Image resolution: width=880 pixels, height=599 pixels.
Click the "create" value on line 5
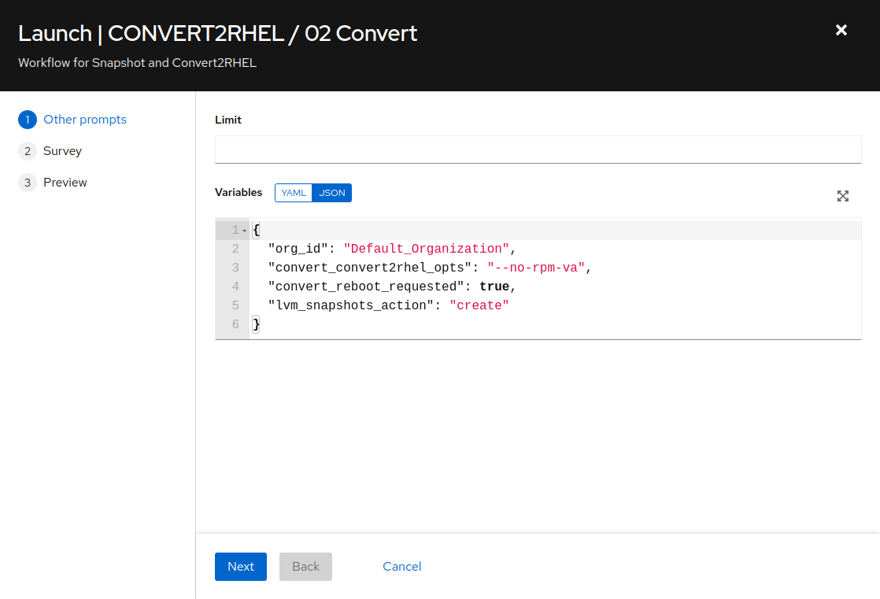point(479,305)
